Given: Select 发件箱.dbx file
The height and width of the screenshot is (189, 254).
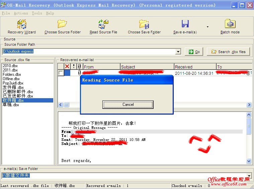Looking at the screenshot, I should [x=13, y=87].
